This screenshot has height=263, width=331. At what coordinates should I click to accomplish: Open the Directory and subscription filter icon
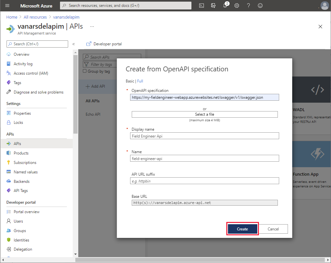coord(213,6)
